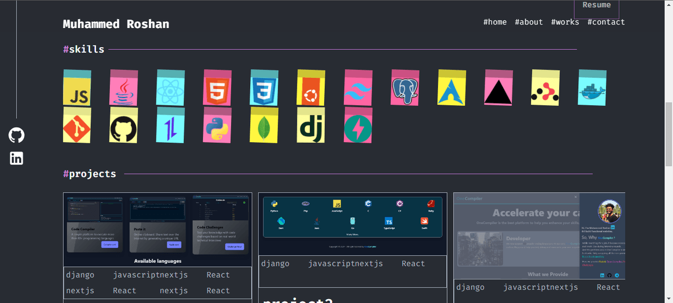Open LinkedIn profile from left sidebar
This screenshot has height=303, width=673.
pyautogui.click(x=17, y=159)
